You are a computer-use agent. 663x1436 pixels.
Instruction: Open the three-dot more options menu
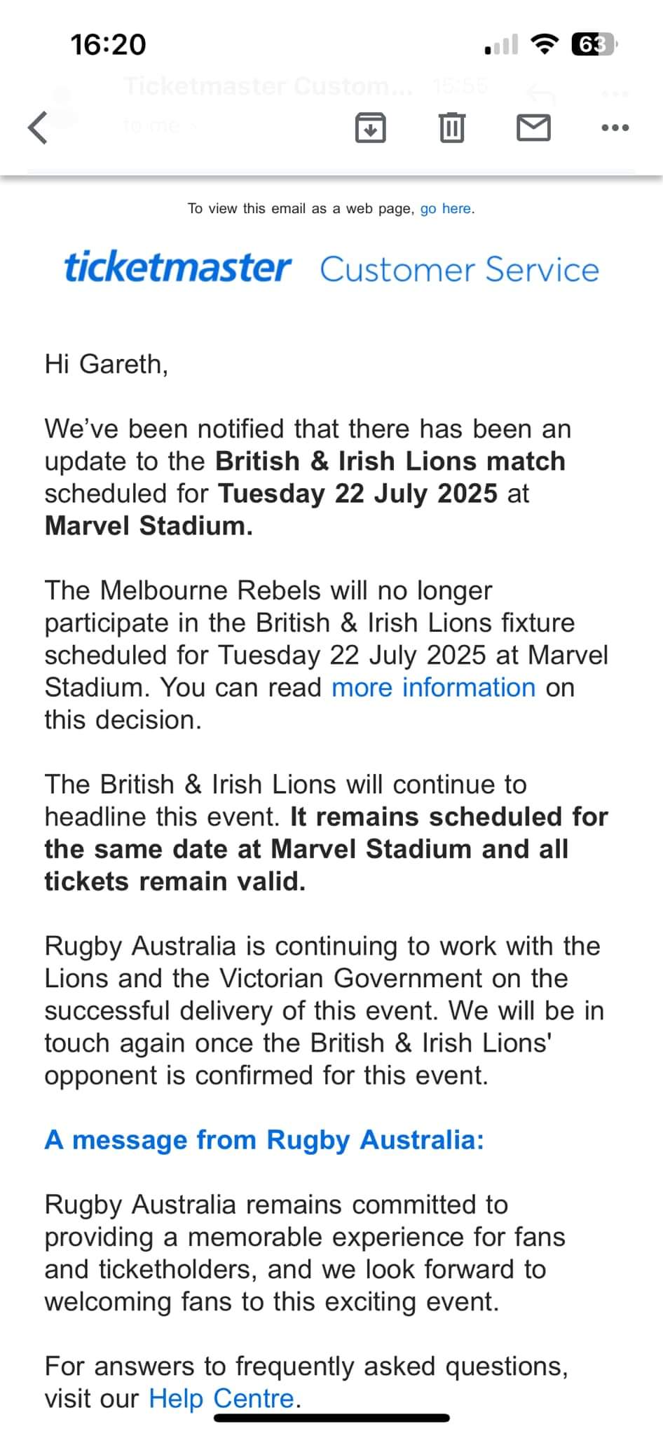click(615, 128)
